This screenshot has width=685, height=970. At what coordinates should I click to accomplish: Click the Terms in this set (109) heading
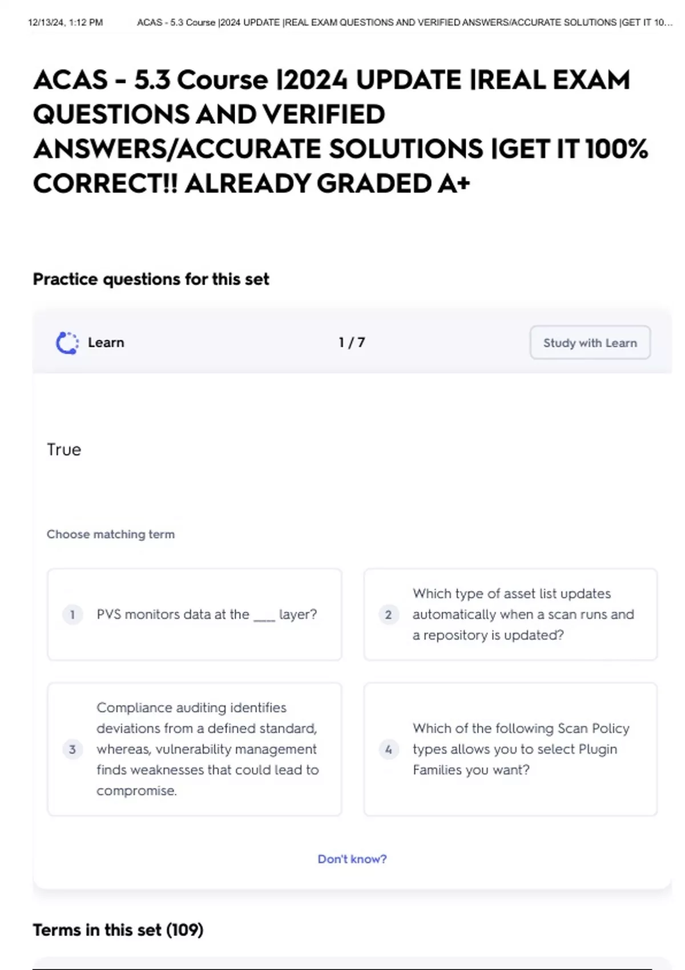pos(118,930)
